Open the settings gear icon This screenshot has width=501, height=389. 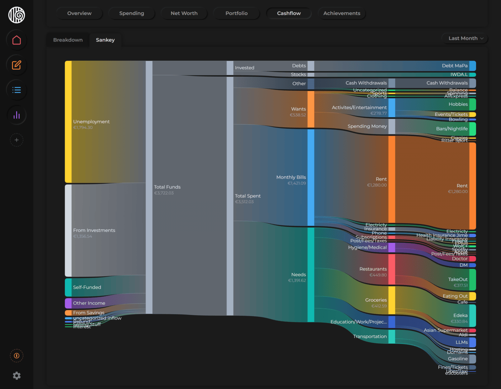tap(16, 375)
